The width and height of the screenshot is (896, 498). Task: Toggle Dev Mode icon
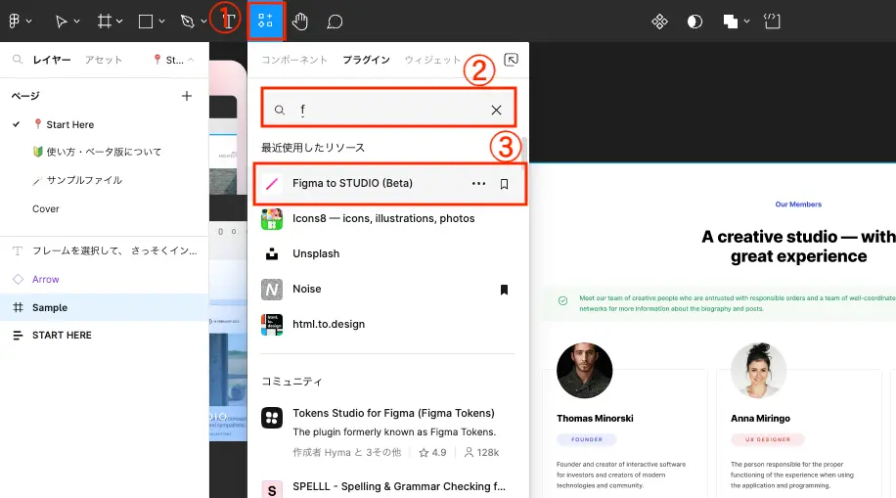click(772, 22)
